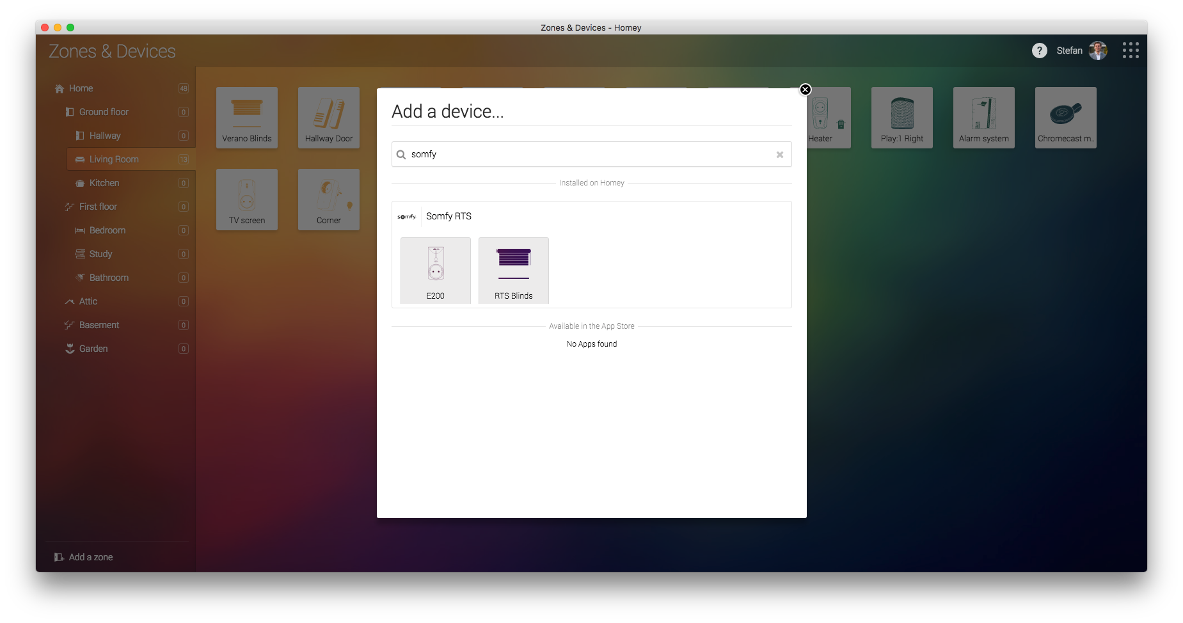The height and width of the screenshot is (623, 1183).
Task: Click the search field containing somfy
Action: [x=591, y=154]
